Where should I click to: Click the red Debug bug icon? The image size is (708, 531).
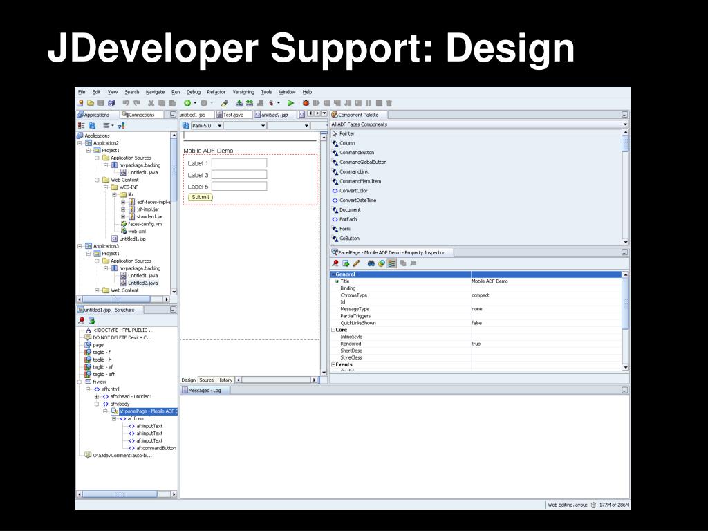tap(306, 103)
